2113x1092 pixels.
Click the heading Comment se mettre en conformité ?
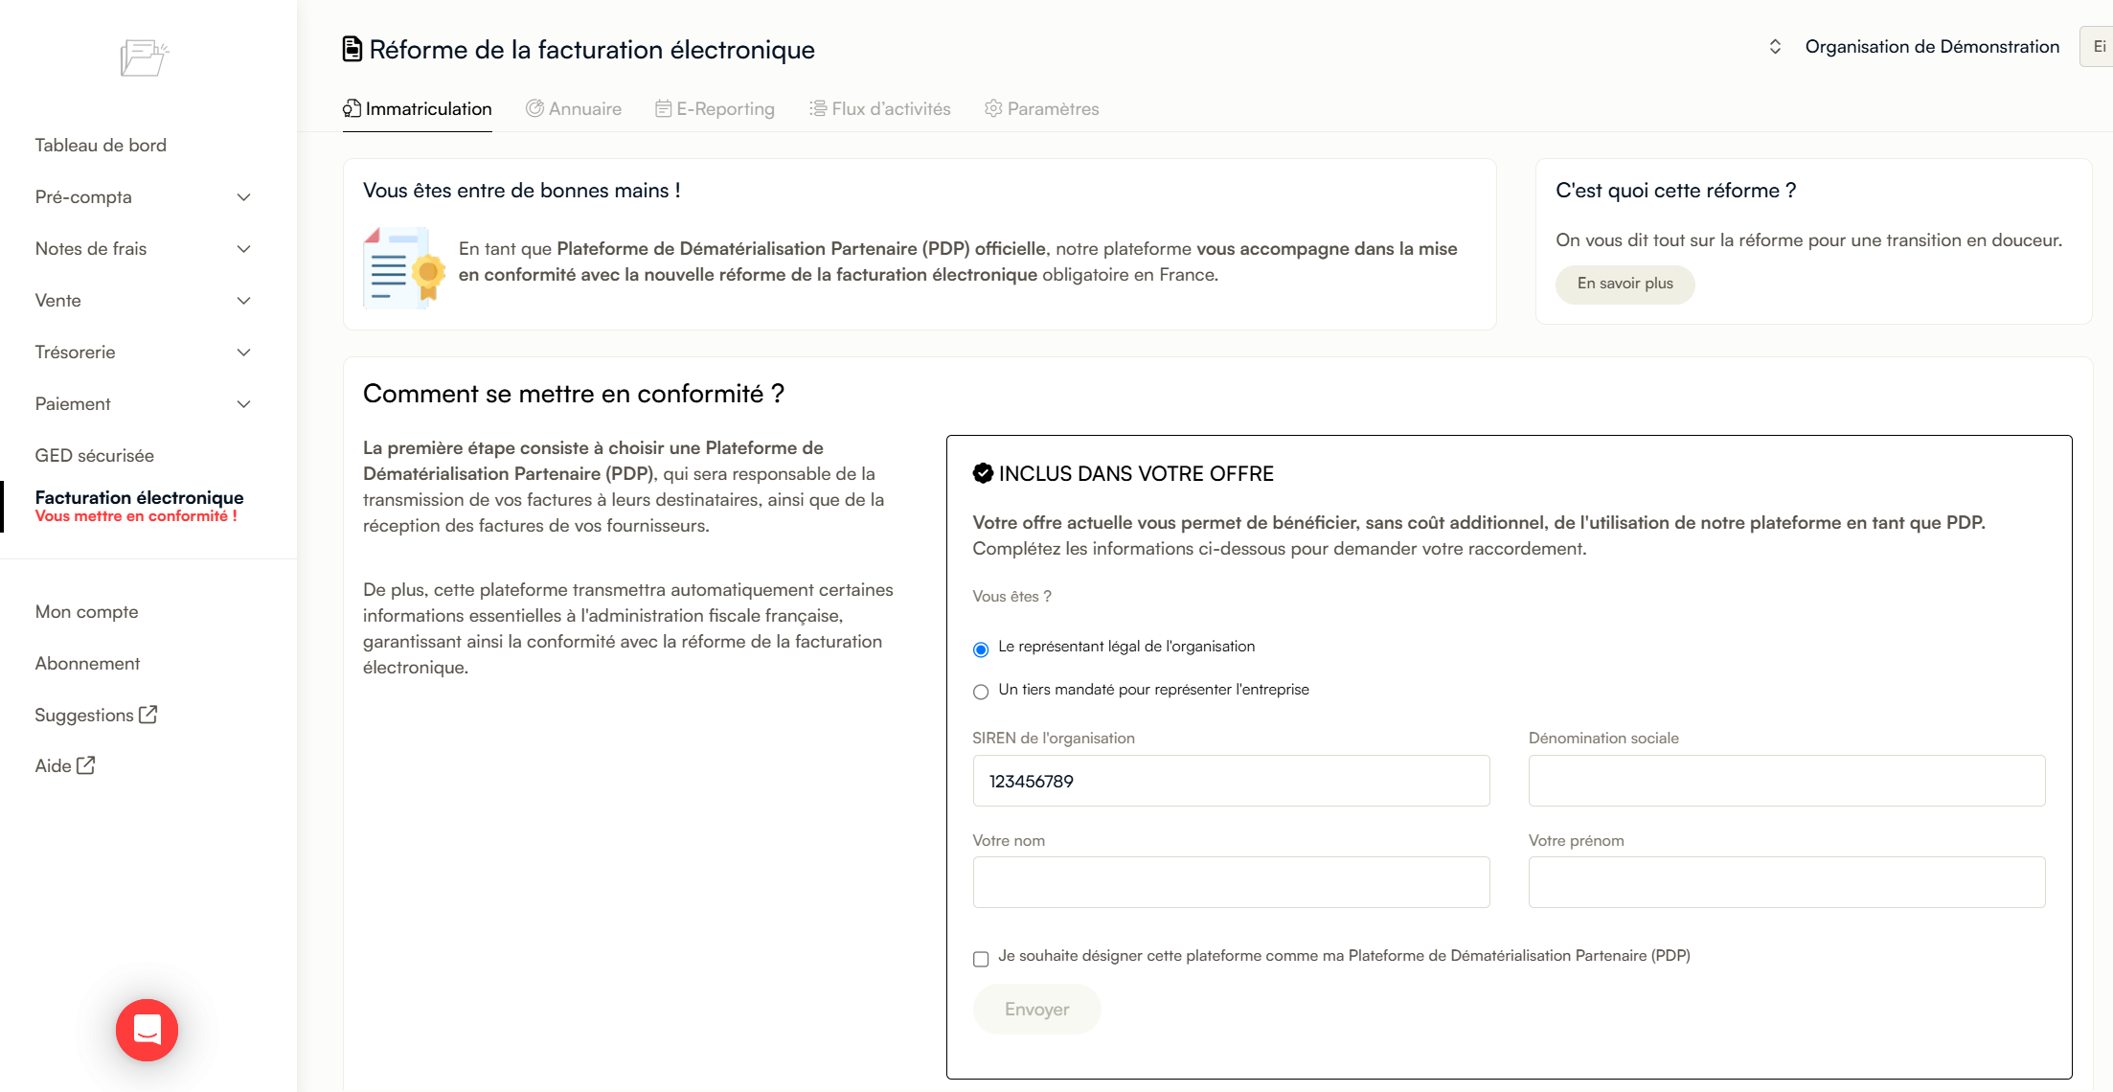(x=574, y=394)
